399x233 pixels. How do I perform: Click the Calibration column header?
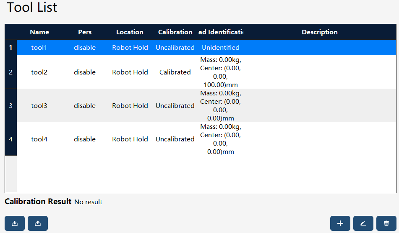point(175,32)
